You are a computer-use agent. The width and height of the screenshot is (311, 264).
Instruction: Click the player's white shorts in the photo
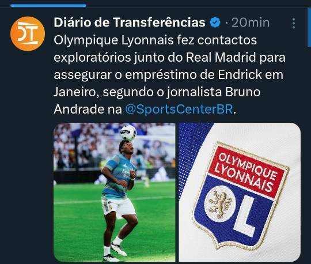point(118,206)
